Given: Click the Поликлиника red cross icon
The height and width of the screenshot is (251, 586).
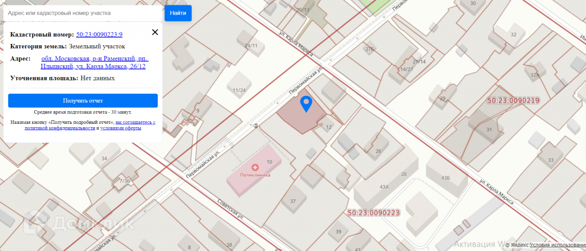Looking at the screenshot, I should point(255,167).
